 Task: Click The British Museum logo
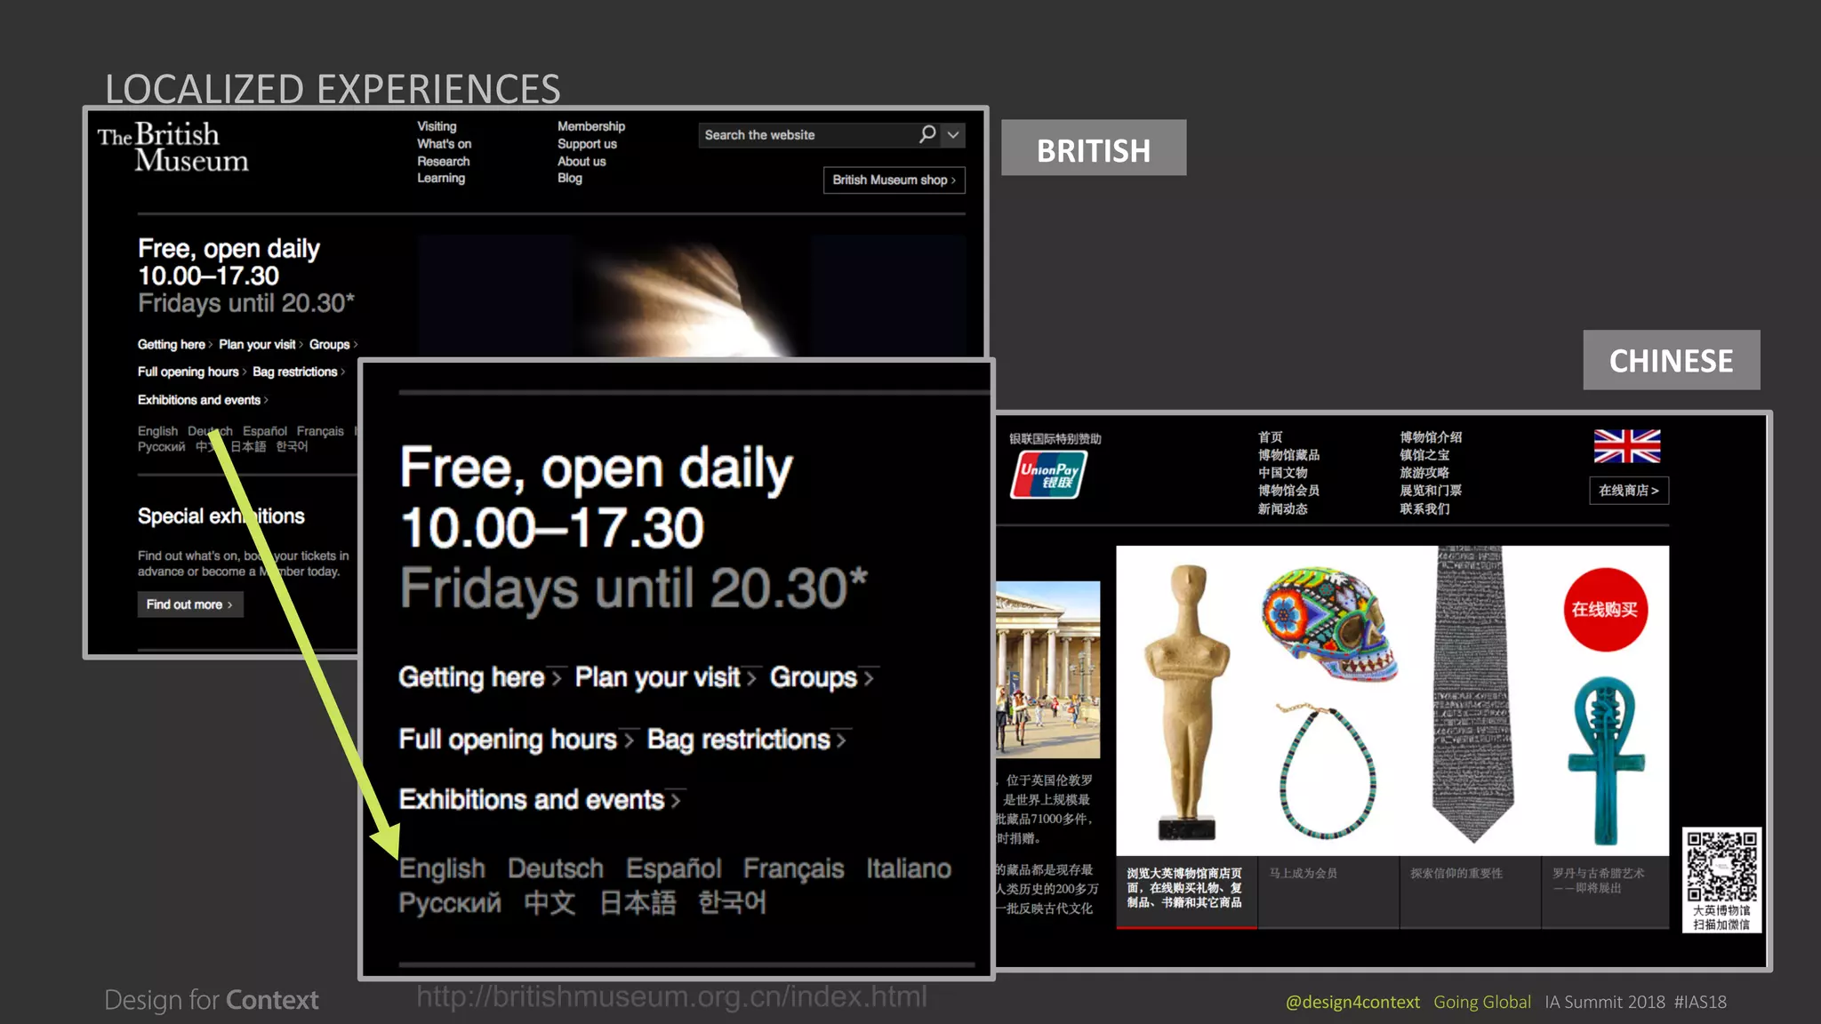point(173,147)
